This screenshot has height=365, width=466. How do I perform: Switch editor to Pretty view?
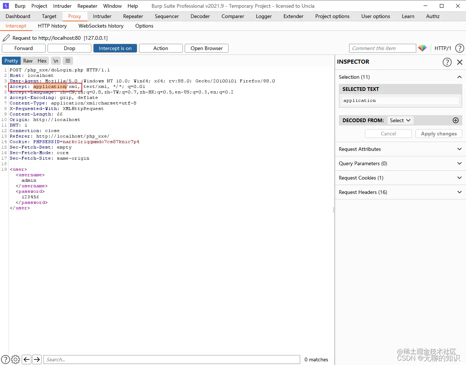(11, 61)
